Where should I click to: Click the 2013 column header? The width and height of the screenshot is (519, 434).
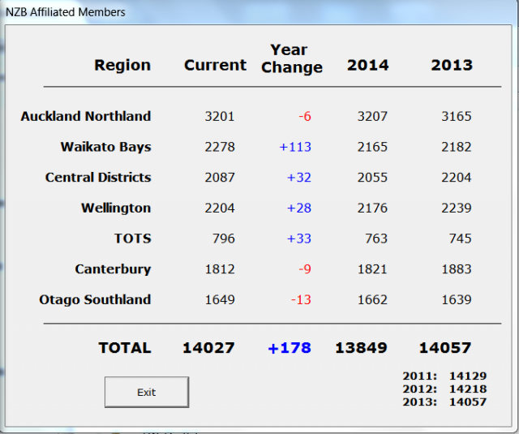pyautogui.click(x=452, y=65)
